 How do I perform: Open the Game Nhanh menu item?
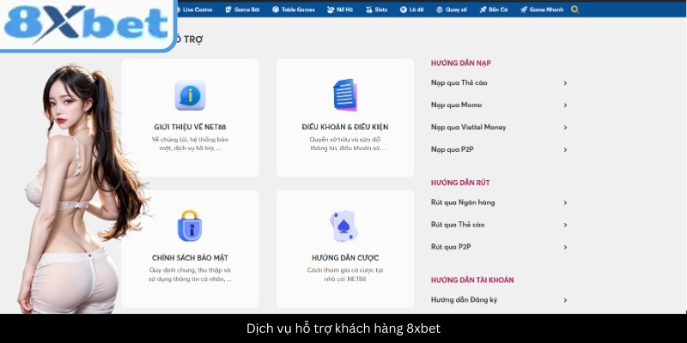click(x=542, y=9)
